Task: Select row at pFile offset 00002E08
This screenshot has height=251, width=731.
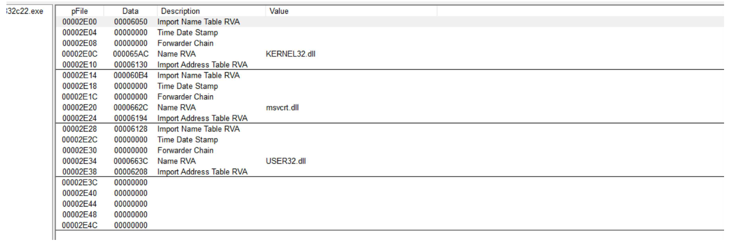Action: point(80,43)
